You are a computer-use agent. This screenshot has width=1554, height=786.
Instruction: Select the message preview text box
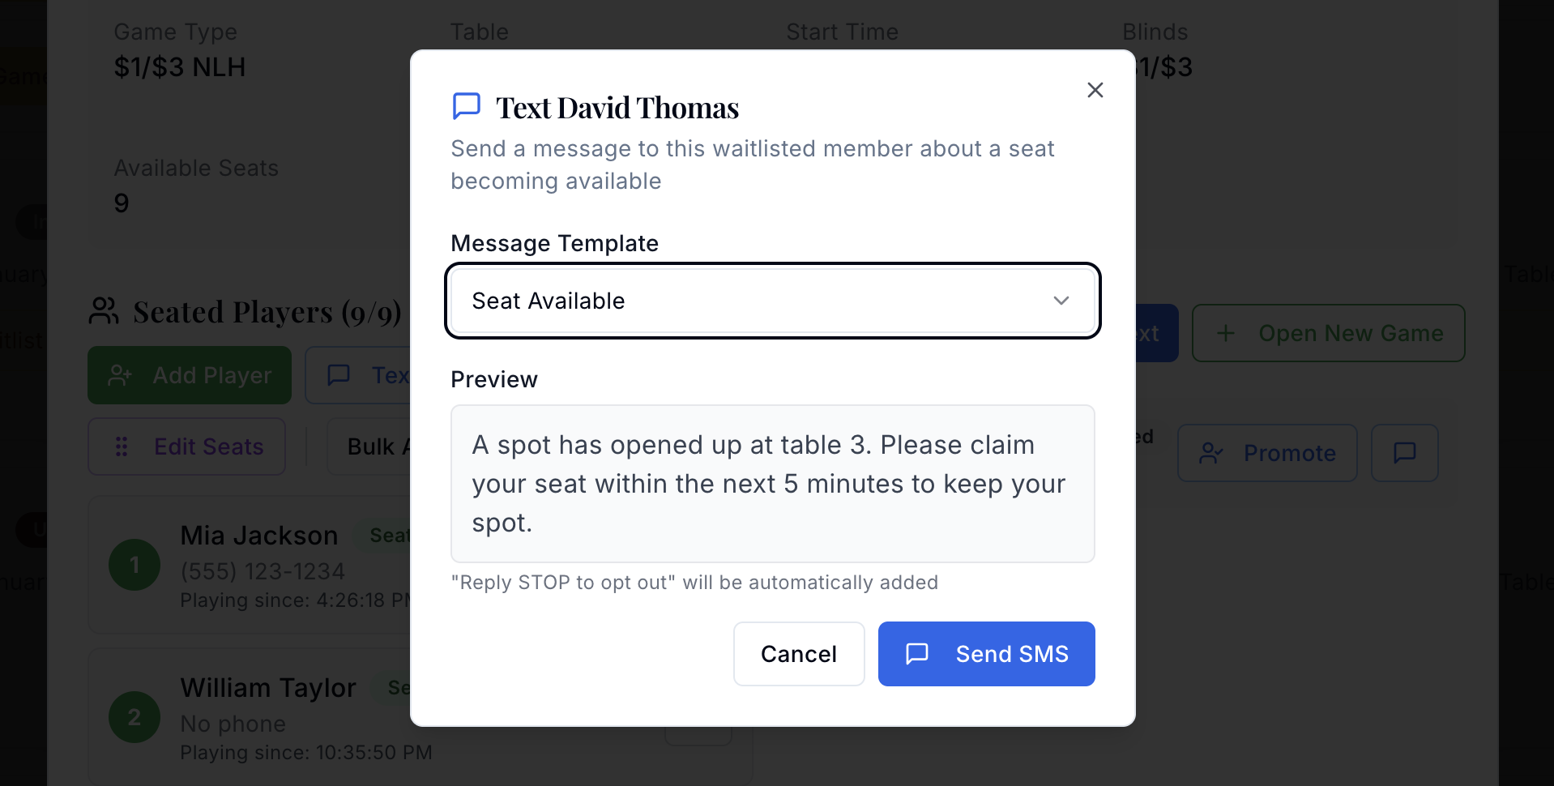[772, 484]
